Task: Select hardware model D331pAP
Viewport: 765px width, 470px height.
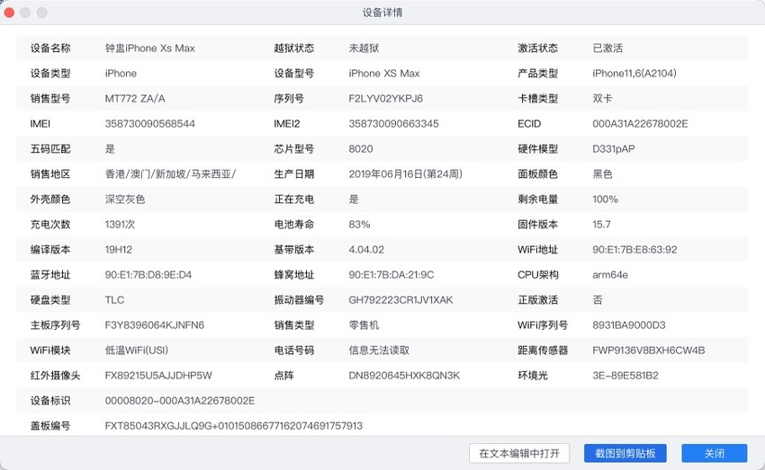Action: 613,149
